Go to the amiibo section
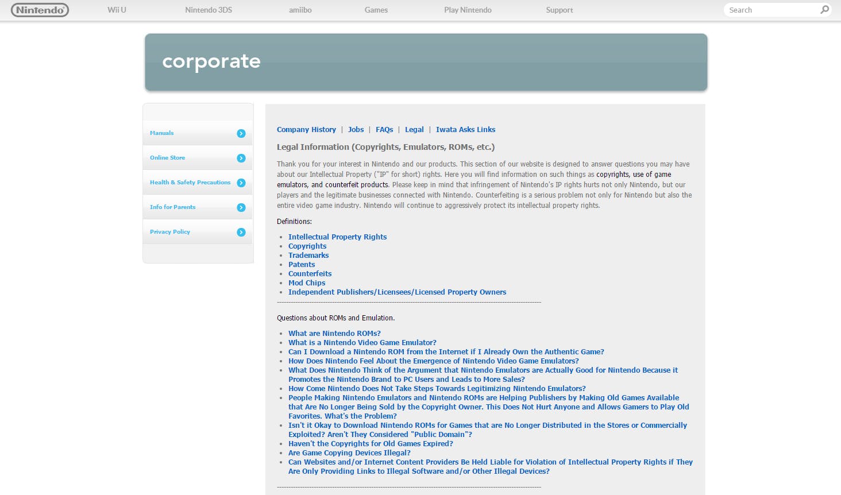The height and width of the screenshot is (495, 841). pos(300,10)
